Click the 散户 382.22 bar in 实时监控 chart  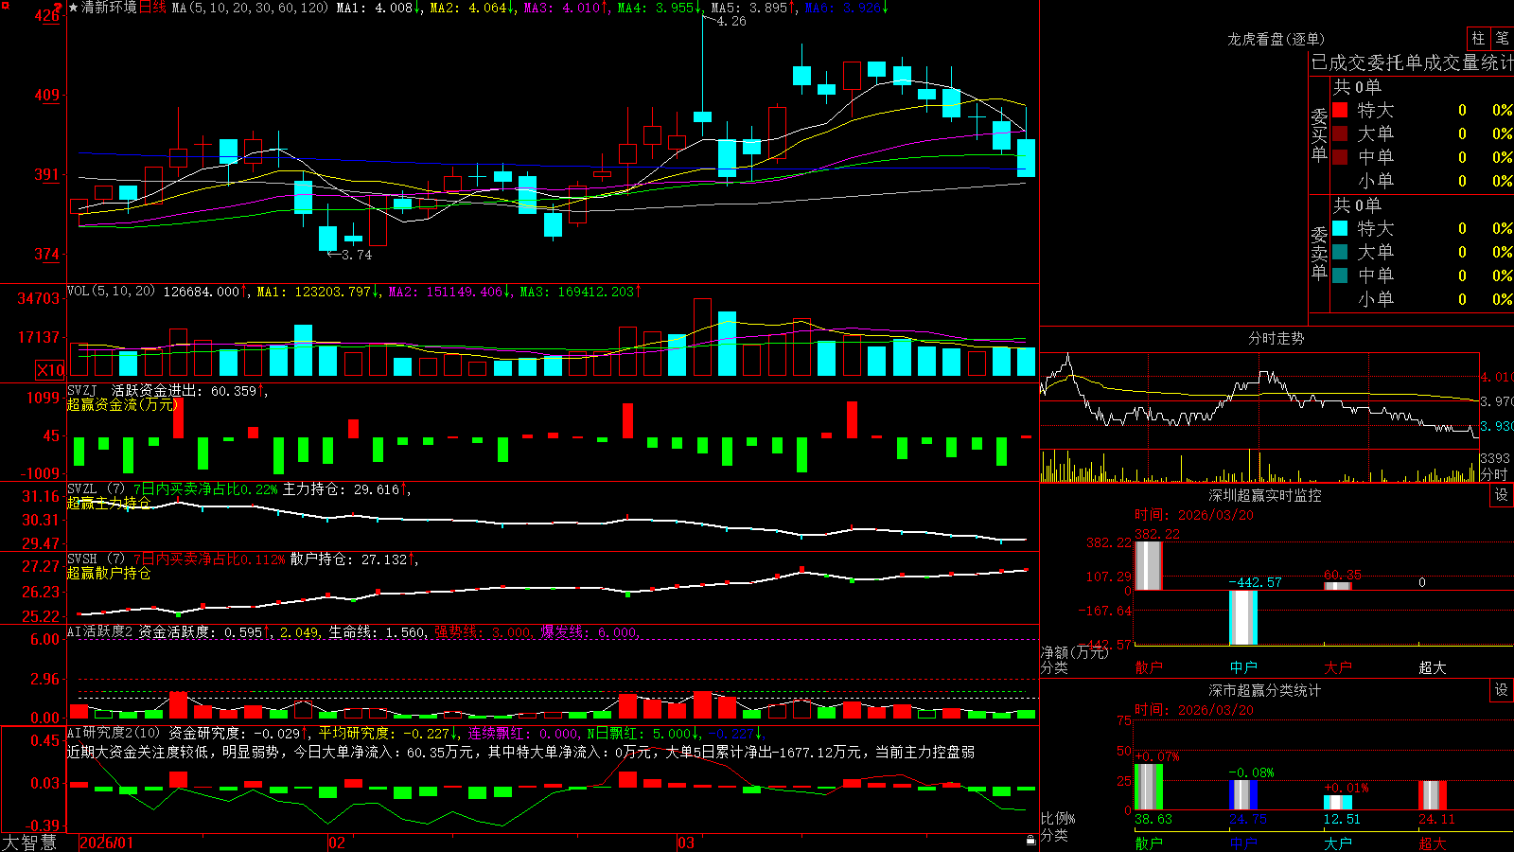[x=1148, y=565]
